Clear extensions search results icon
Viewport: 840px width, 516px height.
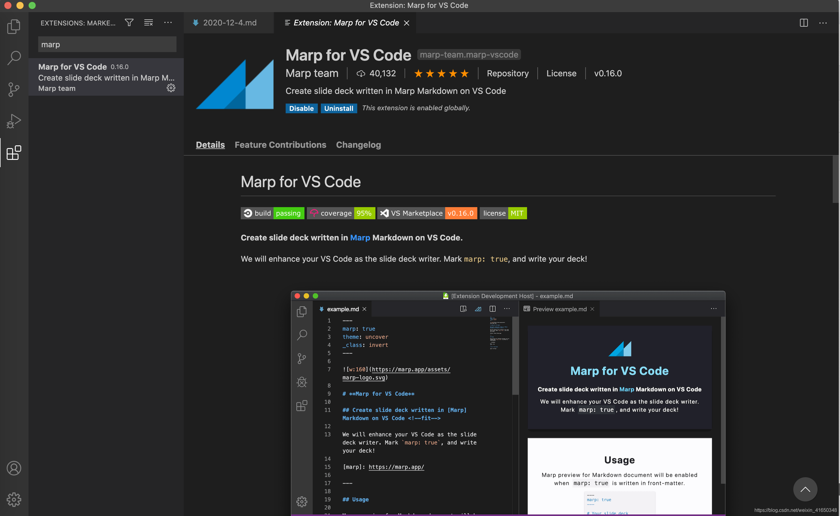(148, 23)
